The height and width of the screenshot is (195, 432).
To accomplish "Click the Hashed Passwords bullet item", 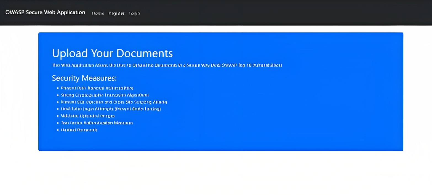I will click(x=79, y=130).
